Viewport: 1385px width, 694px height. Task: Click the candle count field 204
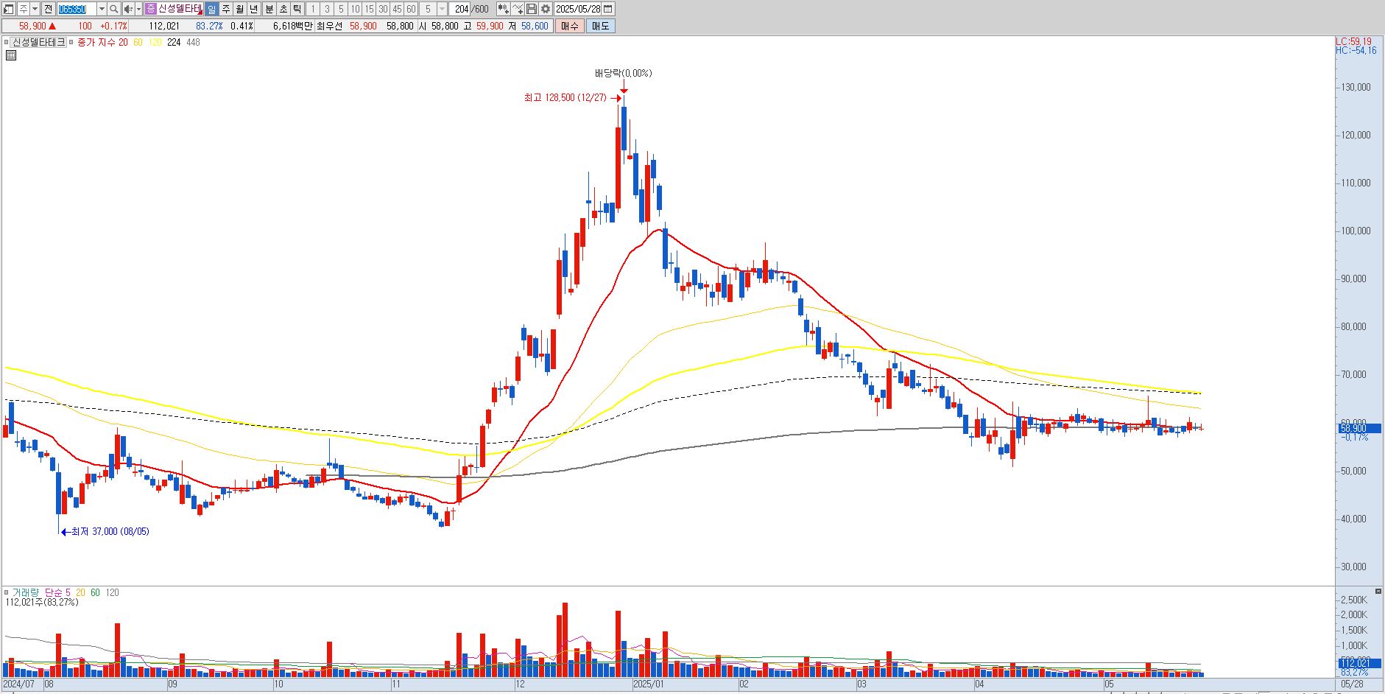461,9
